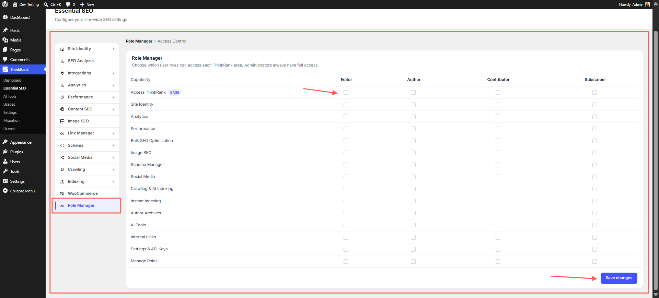Expand the Indexing section chevron
659x298 pixels.
coord(113,182)
